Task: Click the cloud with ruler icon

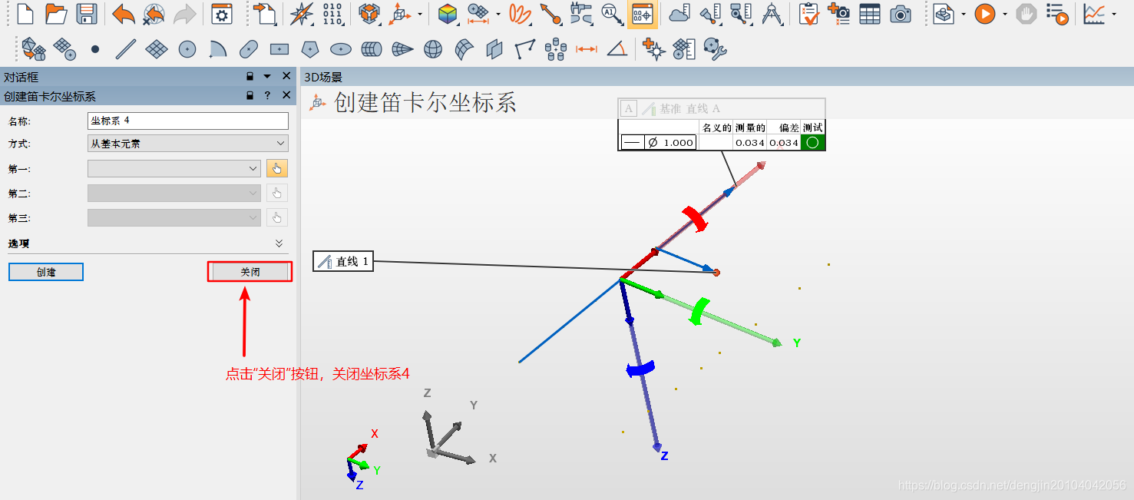Action: (x=679, y=13)
